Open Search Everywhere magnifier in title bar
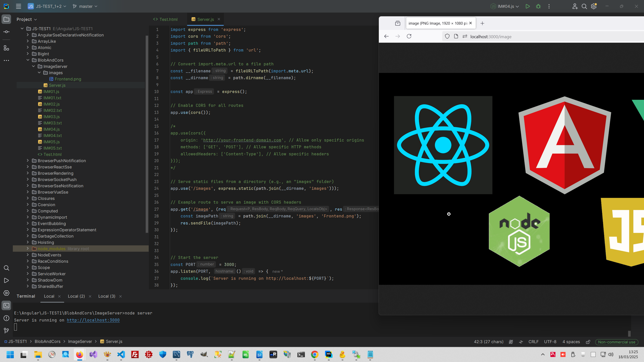Screen dimensions: 644x362 pyautogui.click(x=584, y=6)
